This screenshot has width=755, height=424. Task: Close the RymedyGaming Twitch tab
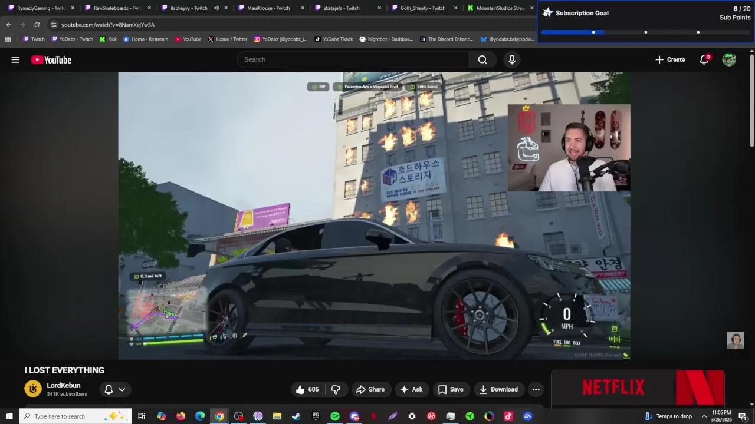click(x=73, y=8)
